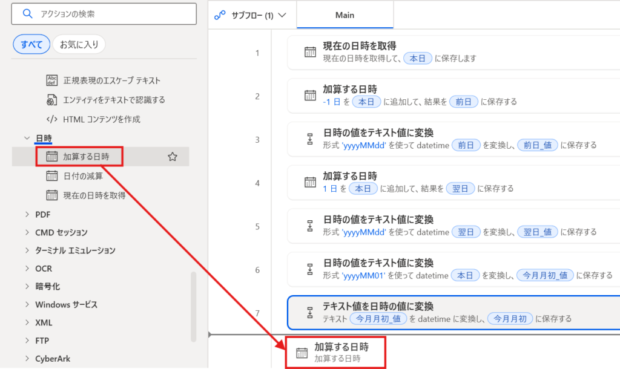Click the 本日 variable in step 1
This screenshot has width=620, height=369.
pos(418,59)
